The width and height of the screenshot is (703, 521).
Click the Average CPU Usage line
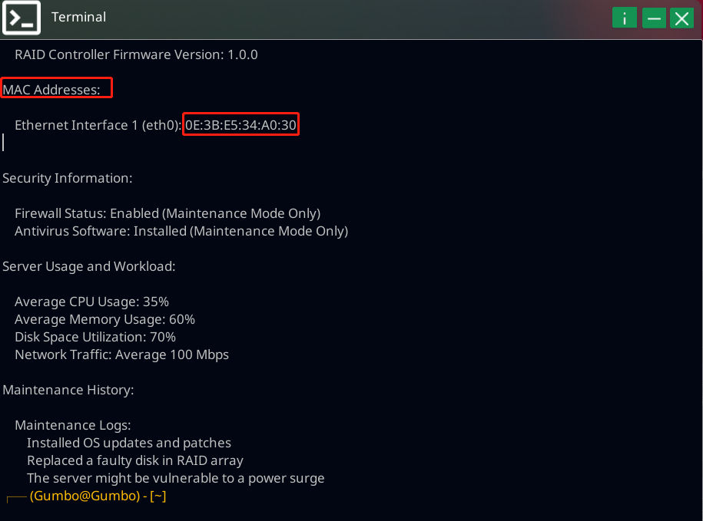(91, 302)
